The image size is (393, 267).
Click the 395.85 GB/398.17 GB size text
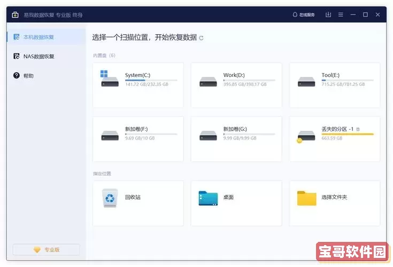(245, 84)
